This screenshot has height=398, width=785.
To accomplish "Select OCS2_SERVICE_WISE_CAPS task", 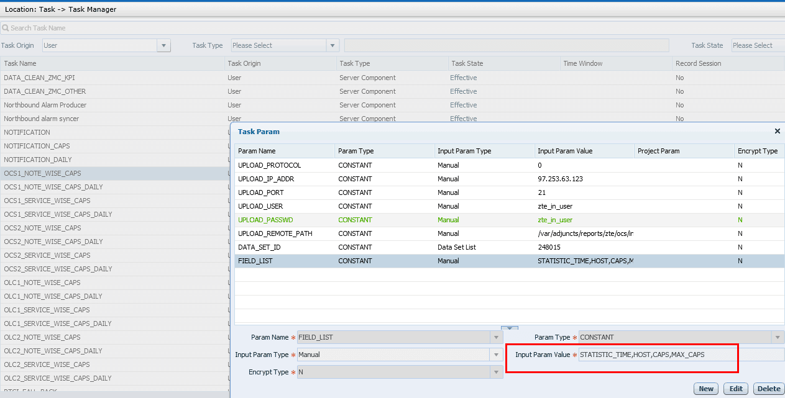I will click(115, 255).
